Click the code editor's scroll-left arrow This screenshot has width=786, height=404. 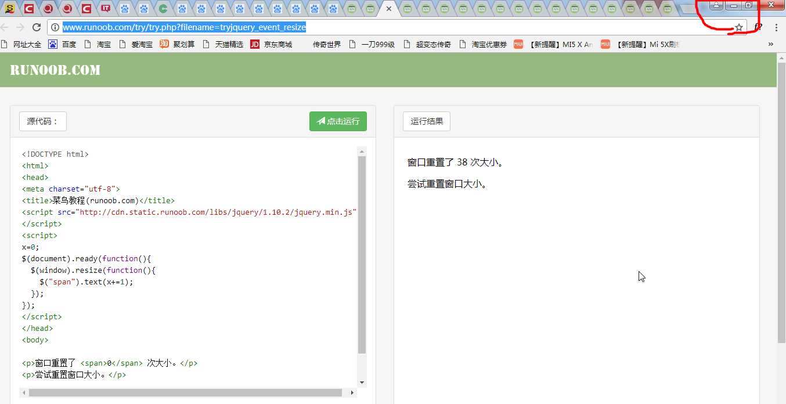(x=24, y=393)
